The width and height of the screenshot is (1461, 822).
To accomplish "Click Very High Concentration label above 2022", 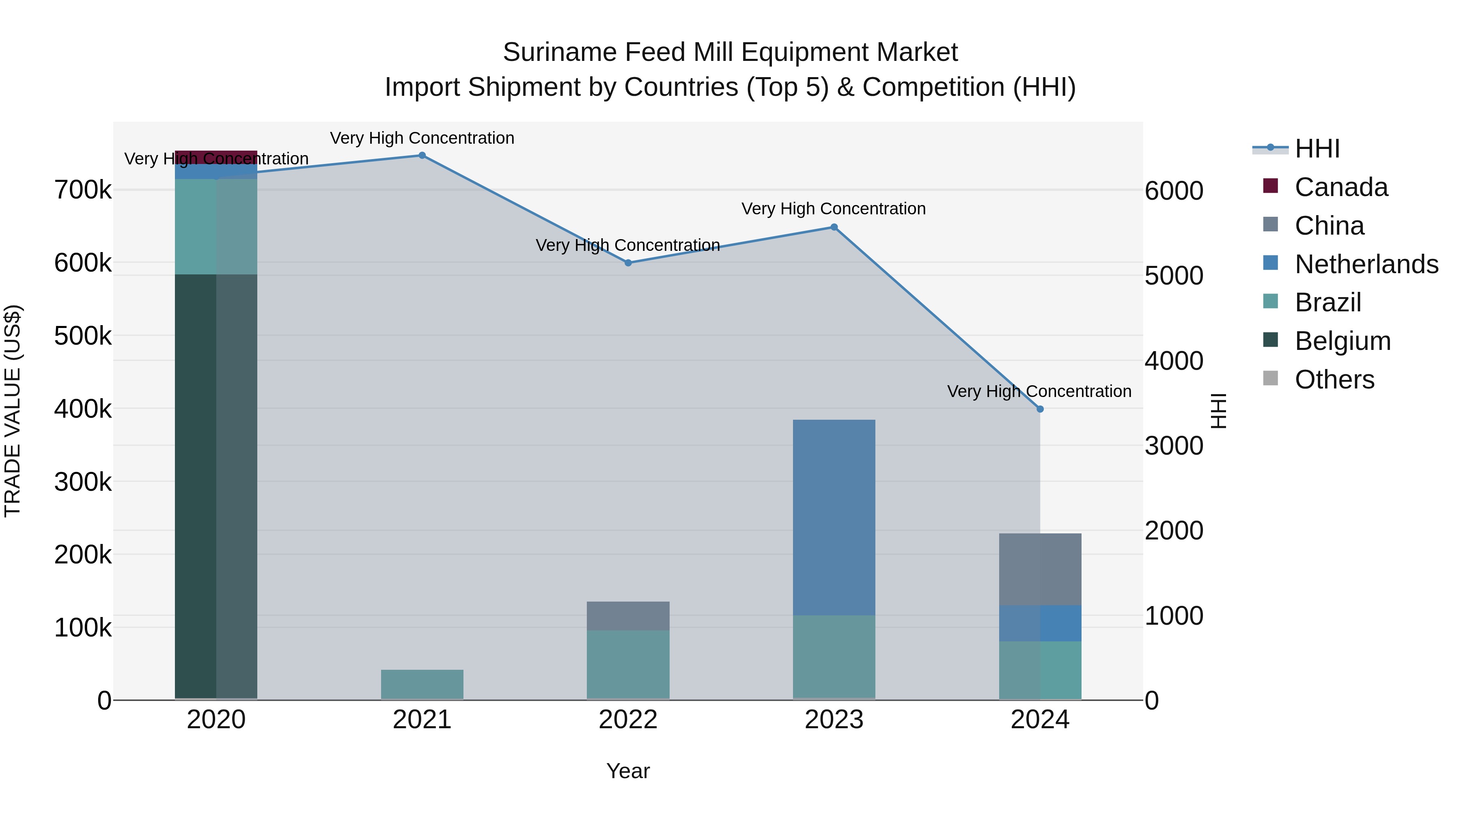I will [628, 245].
